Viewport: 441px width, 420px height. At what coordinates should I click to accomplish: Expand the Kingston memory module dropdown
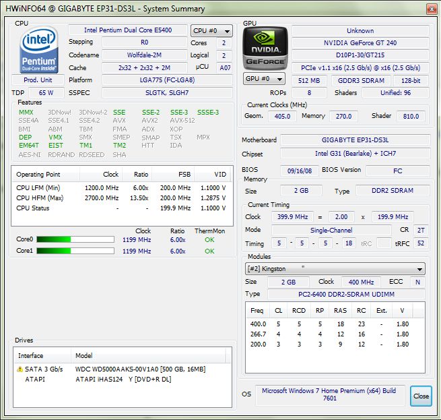coord(335,269)
